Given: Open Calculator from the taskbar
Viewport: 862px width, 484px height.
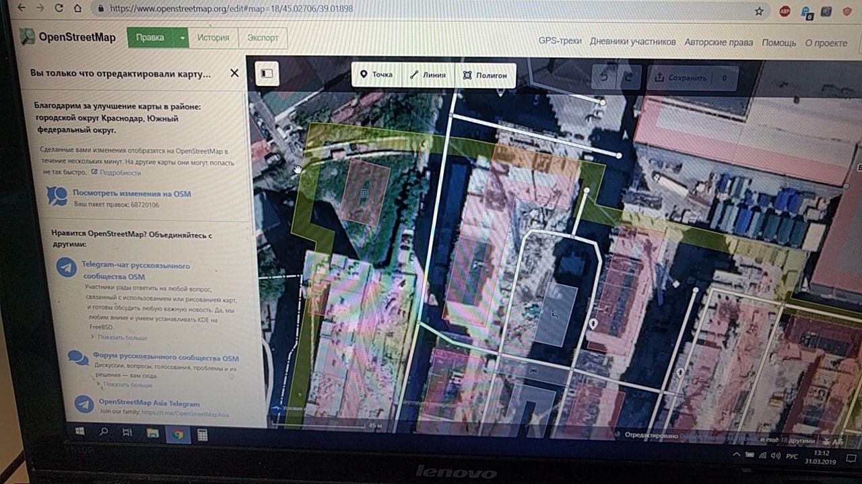Looking at the screenshot, I should coord(203,436).
